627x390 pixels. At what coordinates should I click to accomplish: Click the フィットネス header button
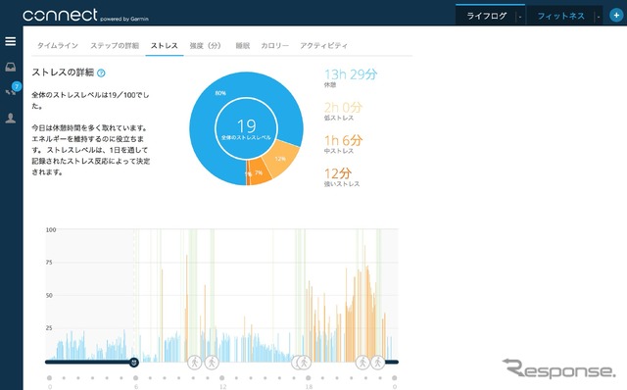[560, 16]
